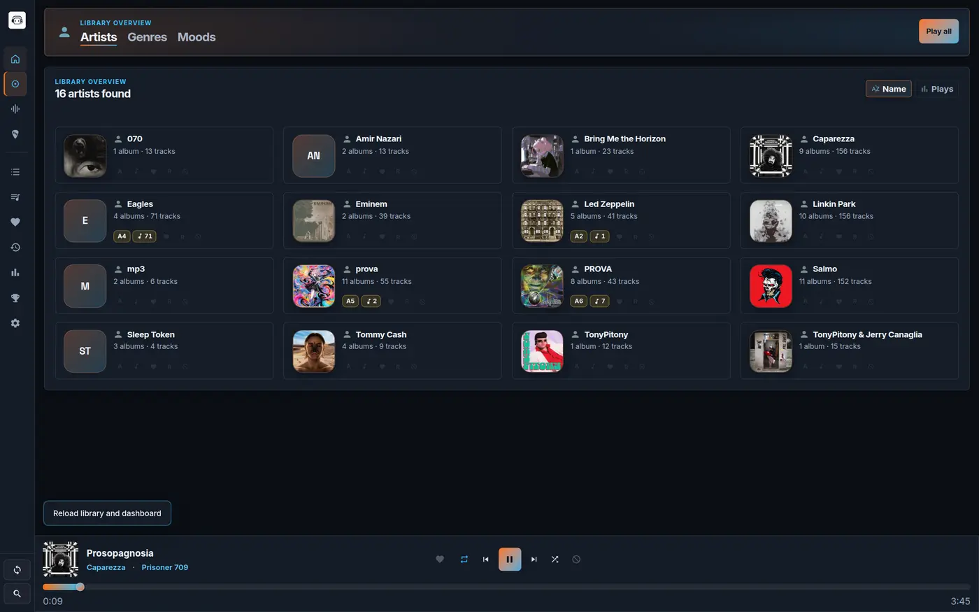
Task: Sort artists by Name
Action: [x=888, y=89]
